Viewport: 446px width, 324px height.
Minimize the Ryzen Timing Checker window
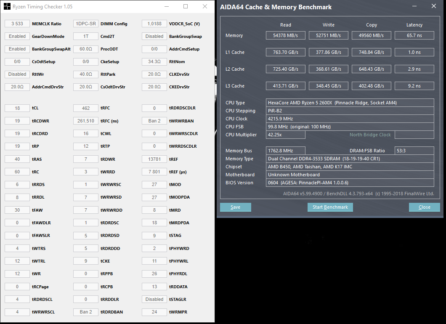pyautogui.click(x=167, y=6)
